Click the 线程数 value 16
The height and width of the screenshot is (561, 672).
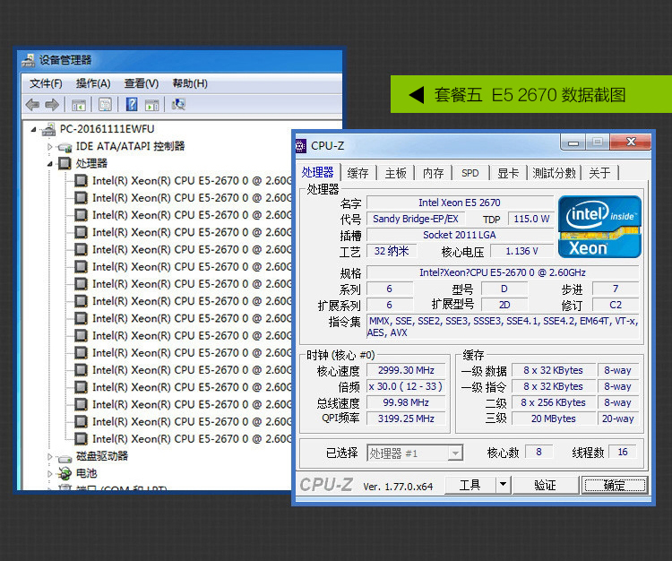pyautogui.click(x=623, y=453)
